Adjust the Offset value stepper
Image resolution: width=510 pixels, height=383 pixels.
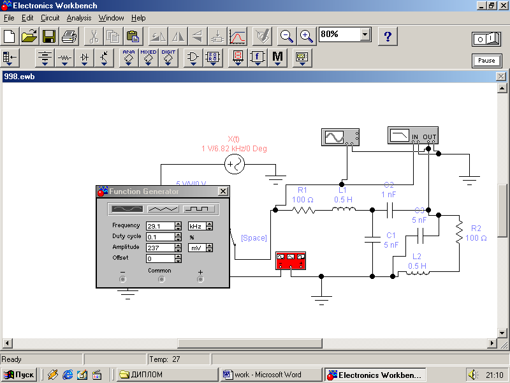[178, 259]
